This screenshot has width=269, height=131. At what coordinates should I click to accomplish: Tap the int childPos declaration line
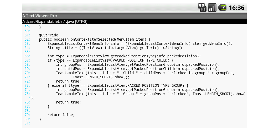pyautogui.click(x=138, y=69)
